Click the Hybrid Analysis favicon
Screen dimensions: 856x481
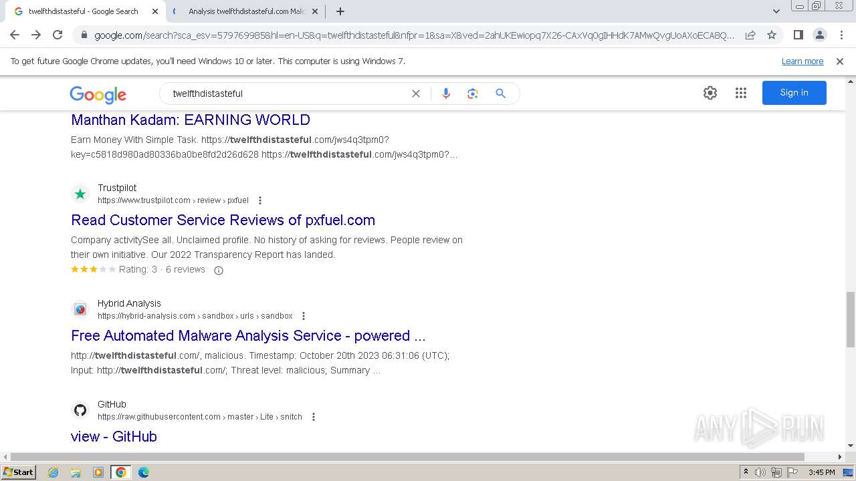coord(80,309)
